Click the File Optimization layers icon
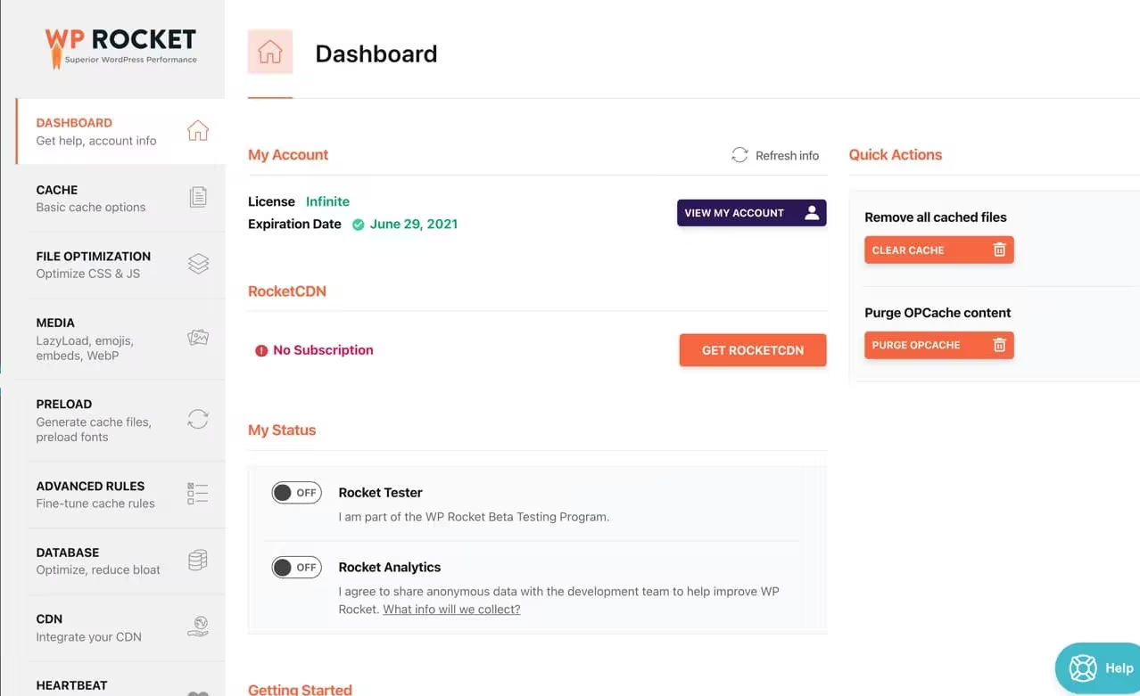The image size is (1140, 696). point(198,264)
